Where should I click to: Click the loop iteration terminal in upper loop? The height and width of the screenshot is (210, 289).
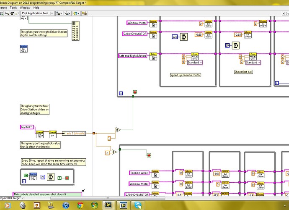(x=121, y=93)
